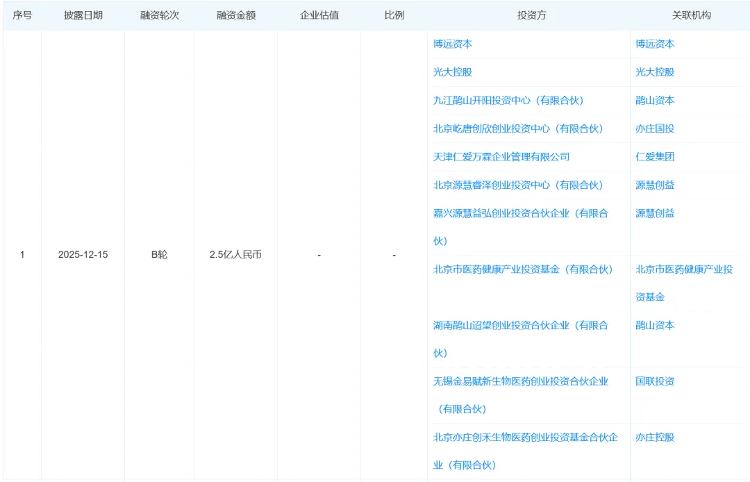
Task: Open 亦庄国投 related institution link
Action: (655, 128)
